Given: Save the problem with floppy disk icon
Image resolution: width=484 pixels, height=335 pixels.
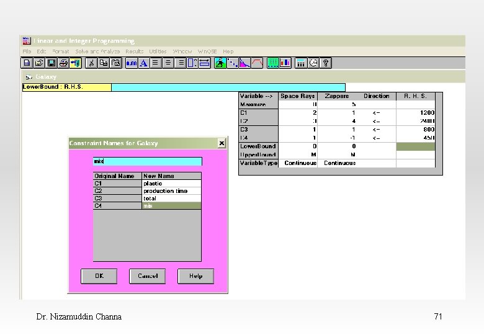Looking at the screenshot, I should [52, 63].
